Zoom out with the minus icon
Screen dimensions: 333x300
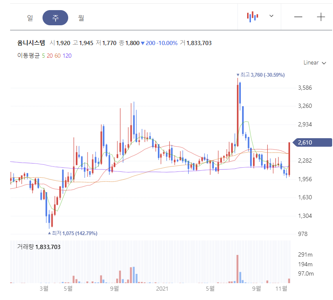[298, 17]
